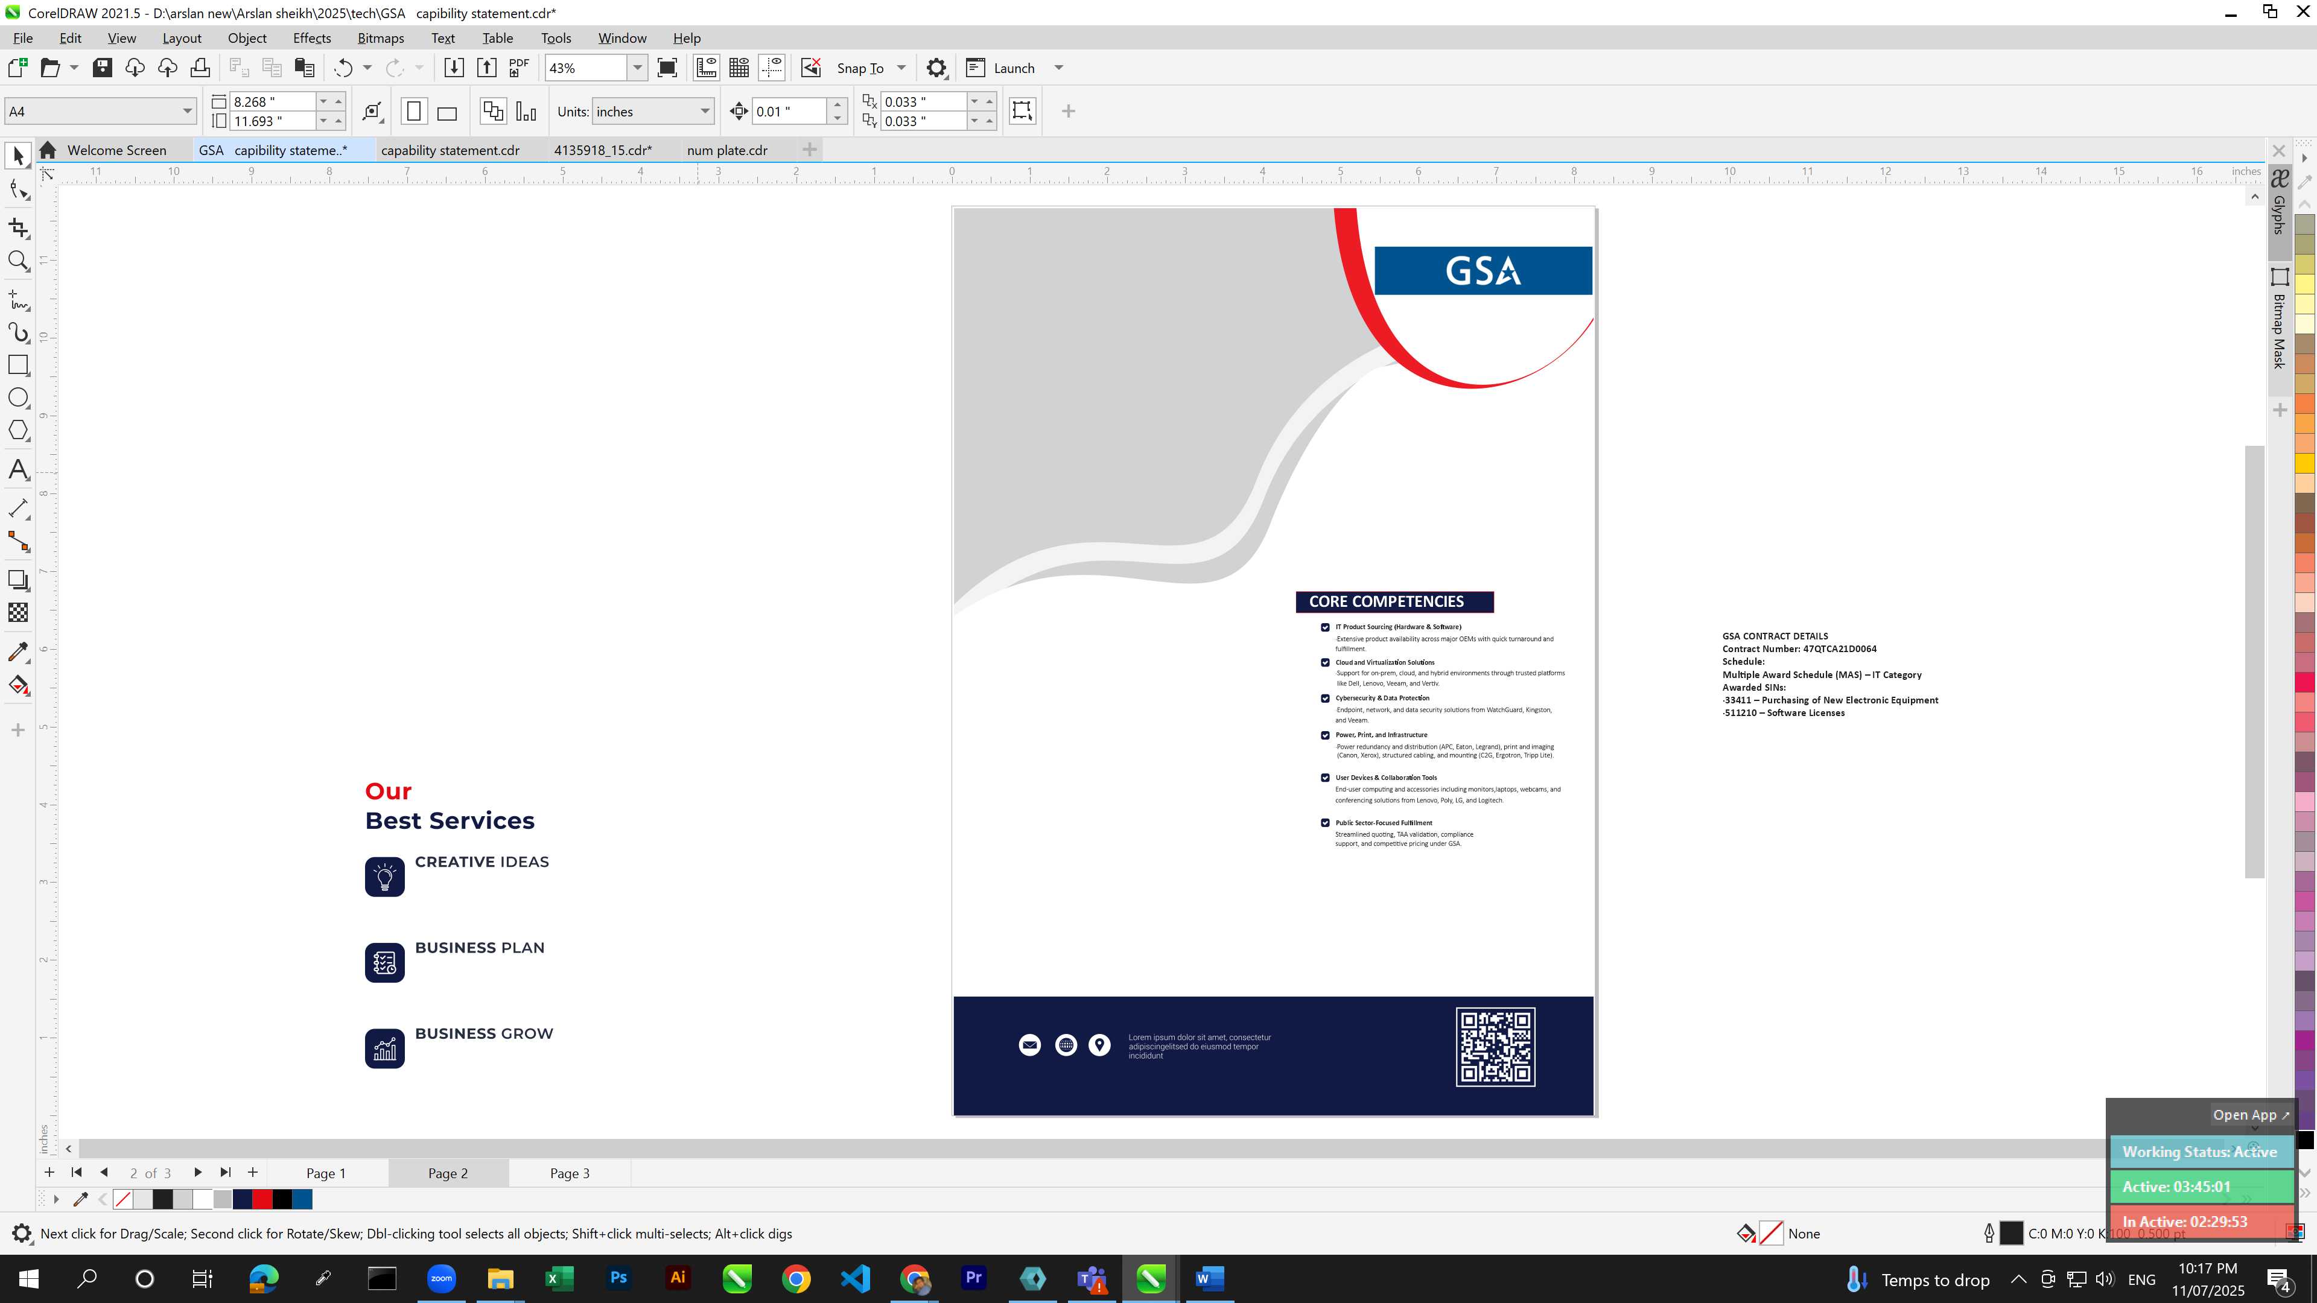The height and width of the screenshot is (1303, 2317).
Task: Set page to landscape orientation
Action: click(447, 112)
